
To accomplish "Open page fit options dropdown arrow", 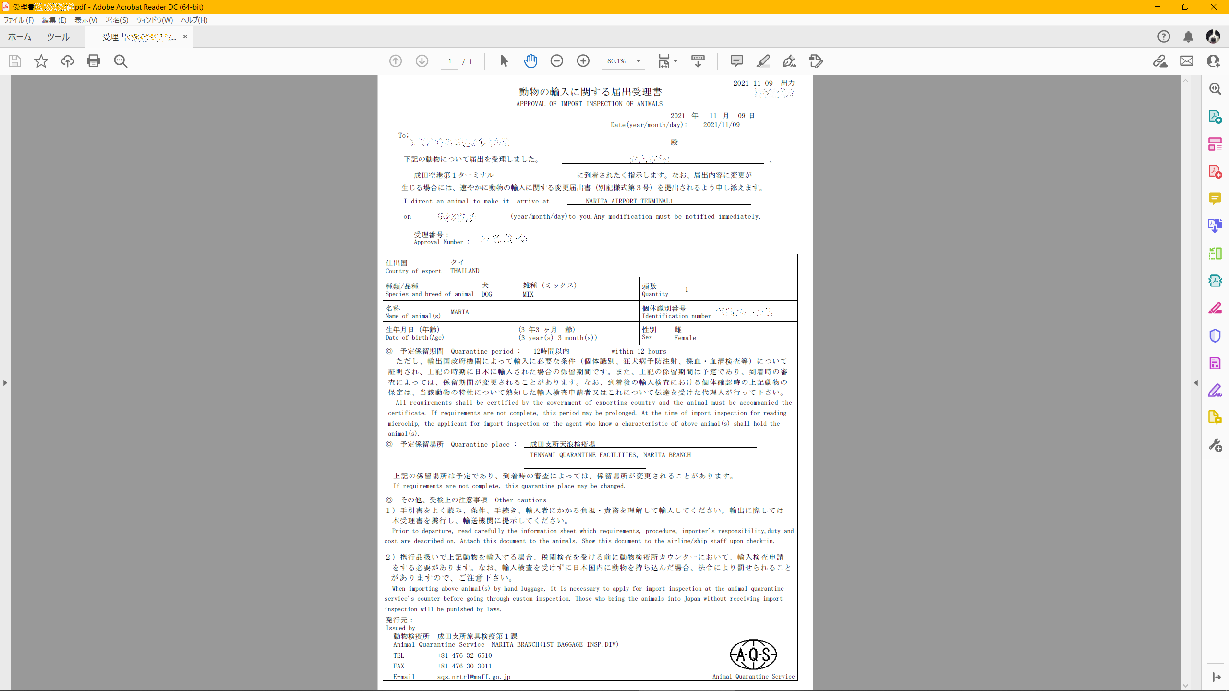I will coord(675,61).
